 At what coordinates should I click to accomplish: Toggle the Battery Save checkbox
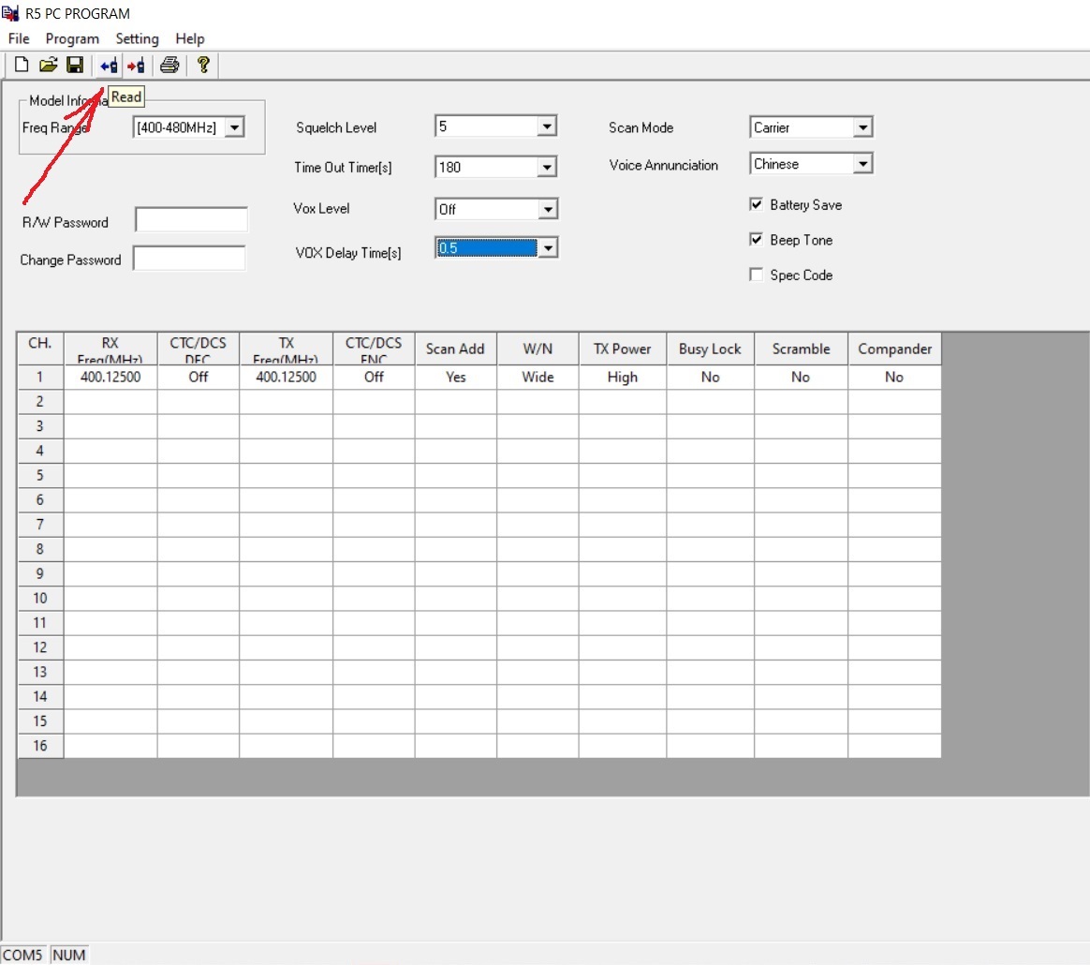757,204
